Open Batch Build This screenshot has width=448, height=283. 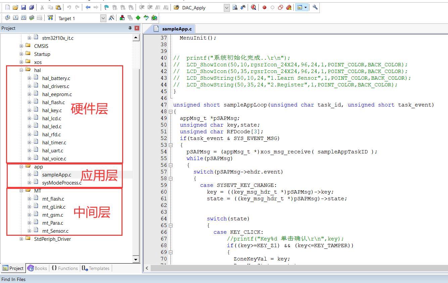32,18
